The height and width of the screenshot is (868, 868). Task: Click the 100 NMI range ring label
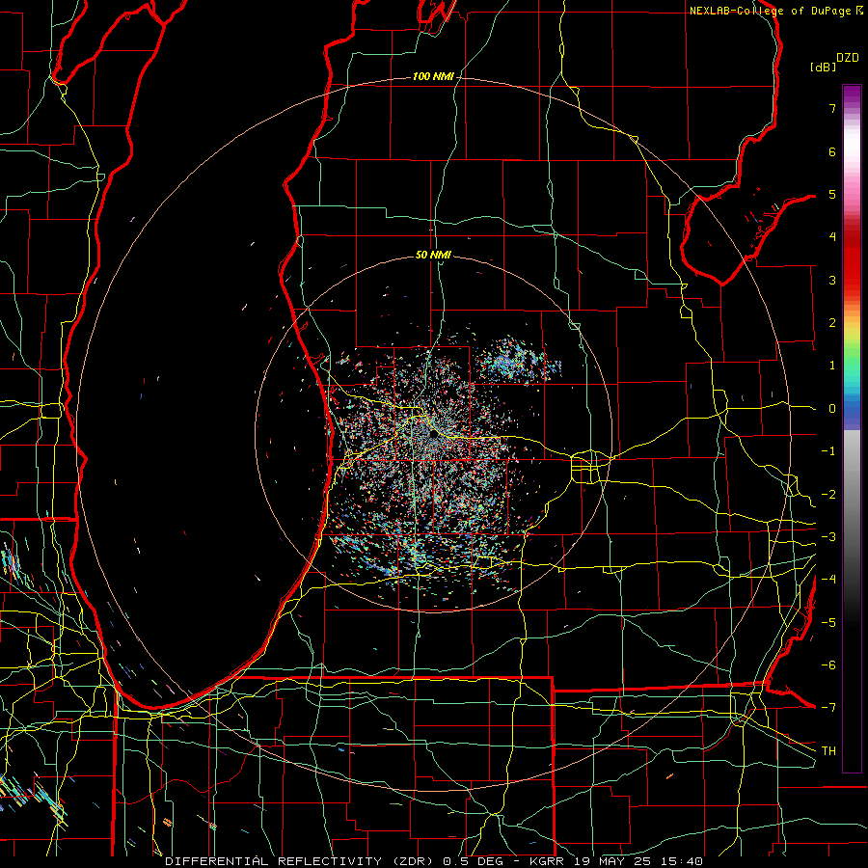coord(433,76)
